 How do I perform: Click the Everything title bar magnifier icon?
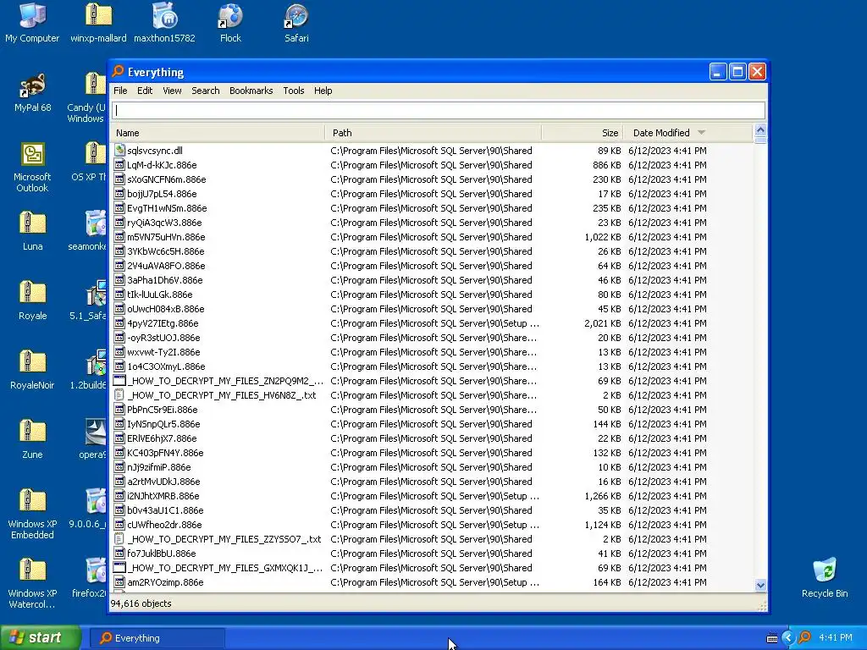[118, 72]
